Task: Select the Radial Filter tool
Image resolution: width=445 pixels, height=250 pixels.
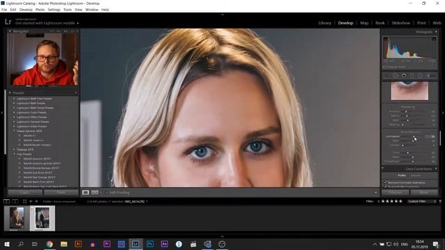Action: [420, 76]
